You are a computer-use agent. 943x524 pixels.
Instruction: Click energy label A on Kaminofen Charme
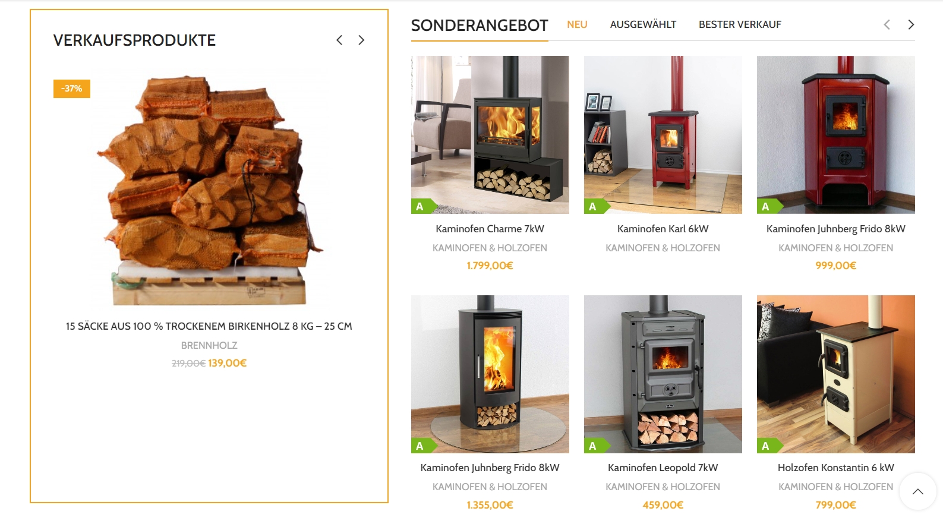click(424, 206)
